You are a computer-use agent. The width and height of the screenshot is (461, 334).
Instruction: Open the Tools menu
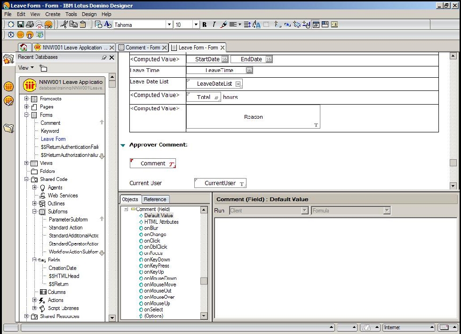[71, 14]
